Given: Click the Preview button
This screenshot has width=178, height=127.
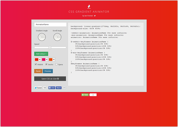Looking at the screenshot, I should 48,71.
